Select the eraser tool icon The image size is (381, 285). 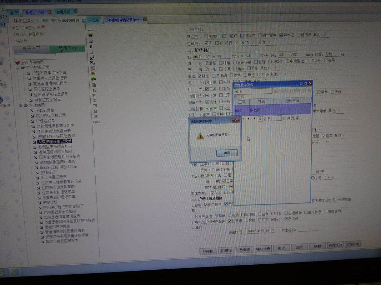pyautogui.click(x=91, y=41)
